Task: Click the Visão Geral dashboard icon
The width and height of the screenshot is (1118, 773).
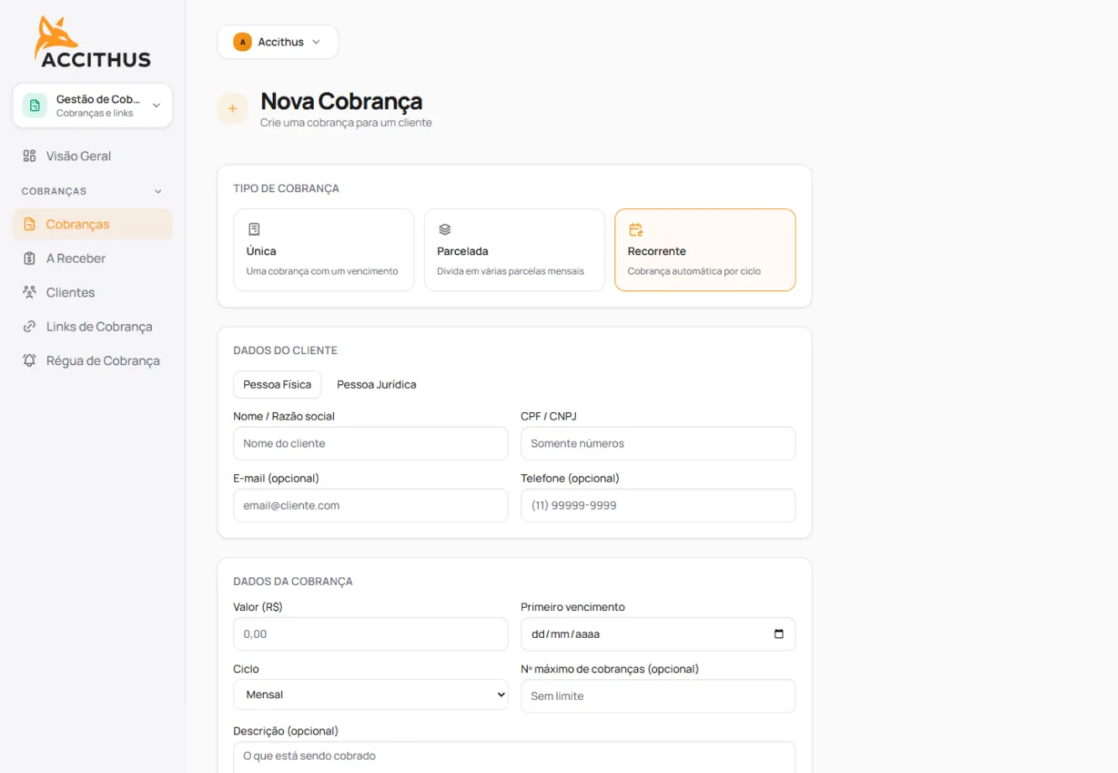Action: tap(29, 156)
